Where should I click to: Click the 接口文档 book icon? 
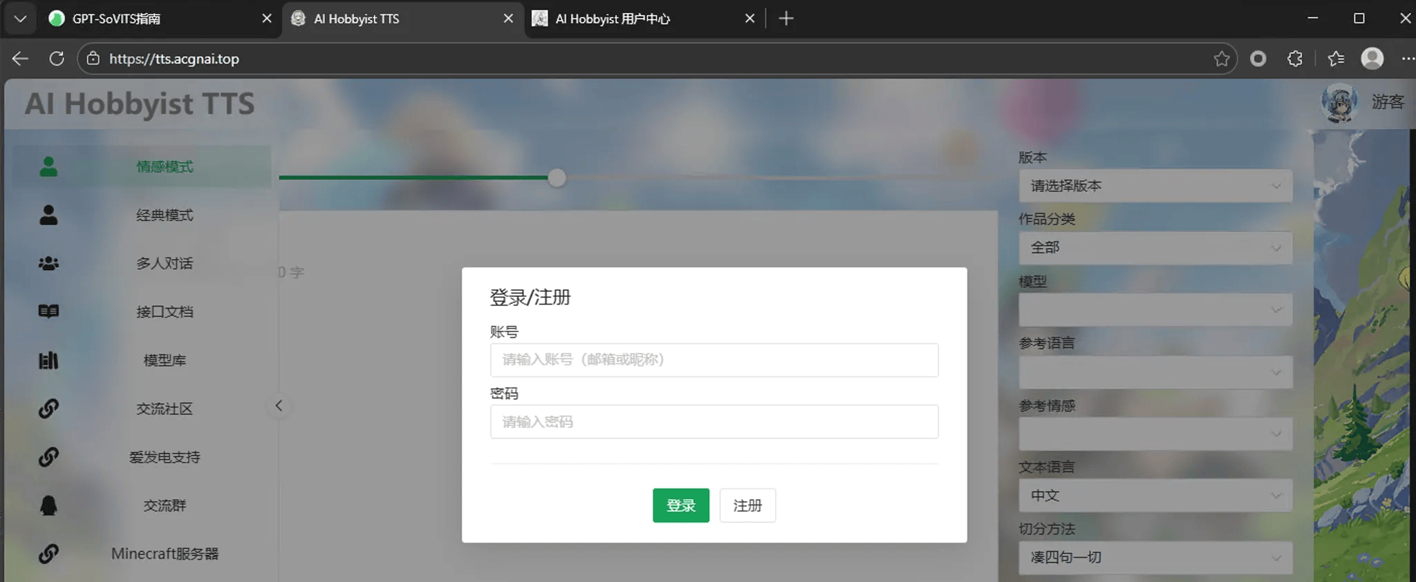48,311
